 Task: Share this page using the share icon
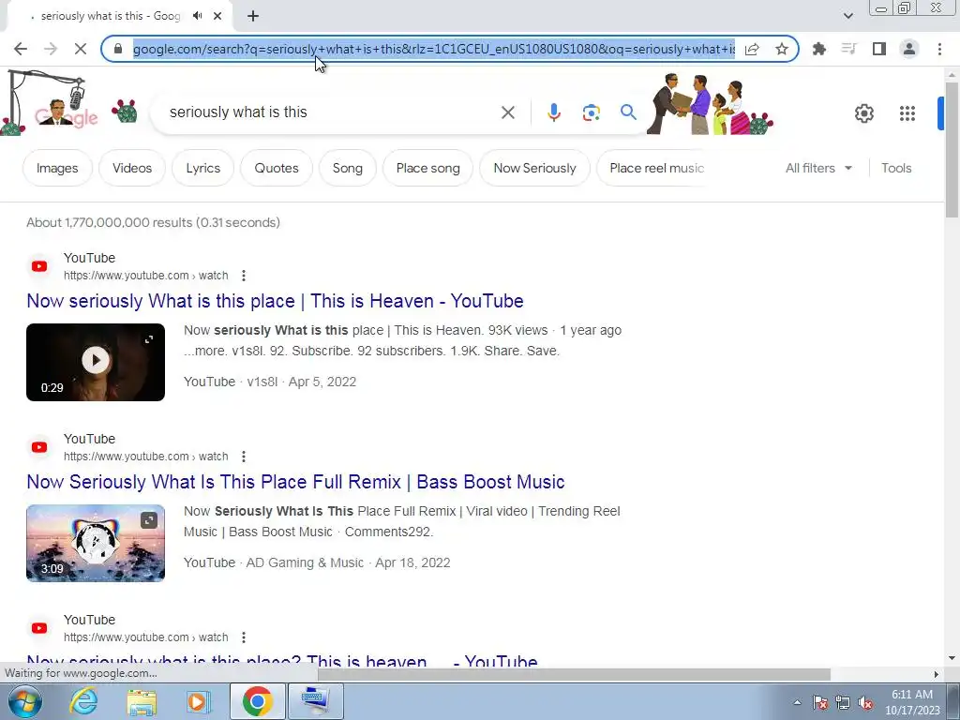click(752, 49)
